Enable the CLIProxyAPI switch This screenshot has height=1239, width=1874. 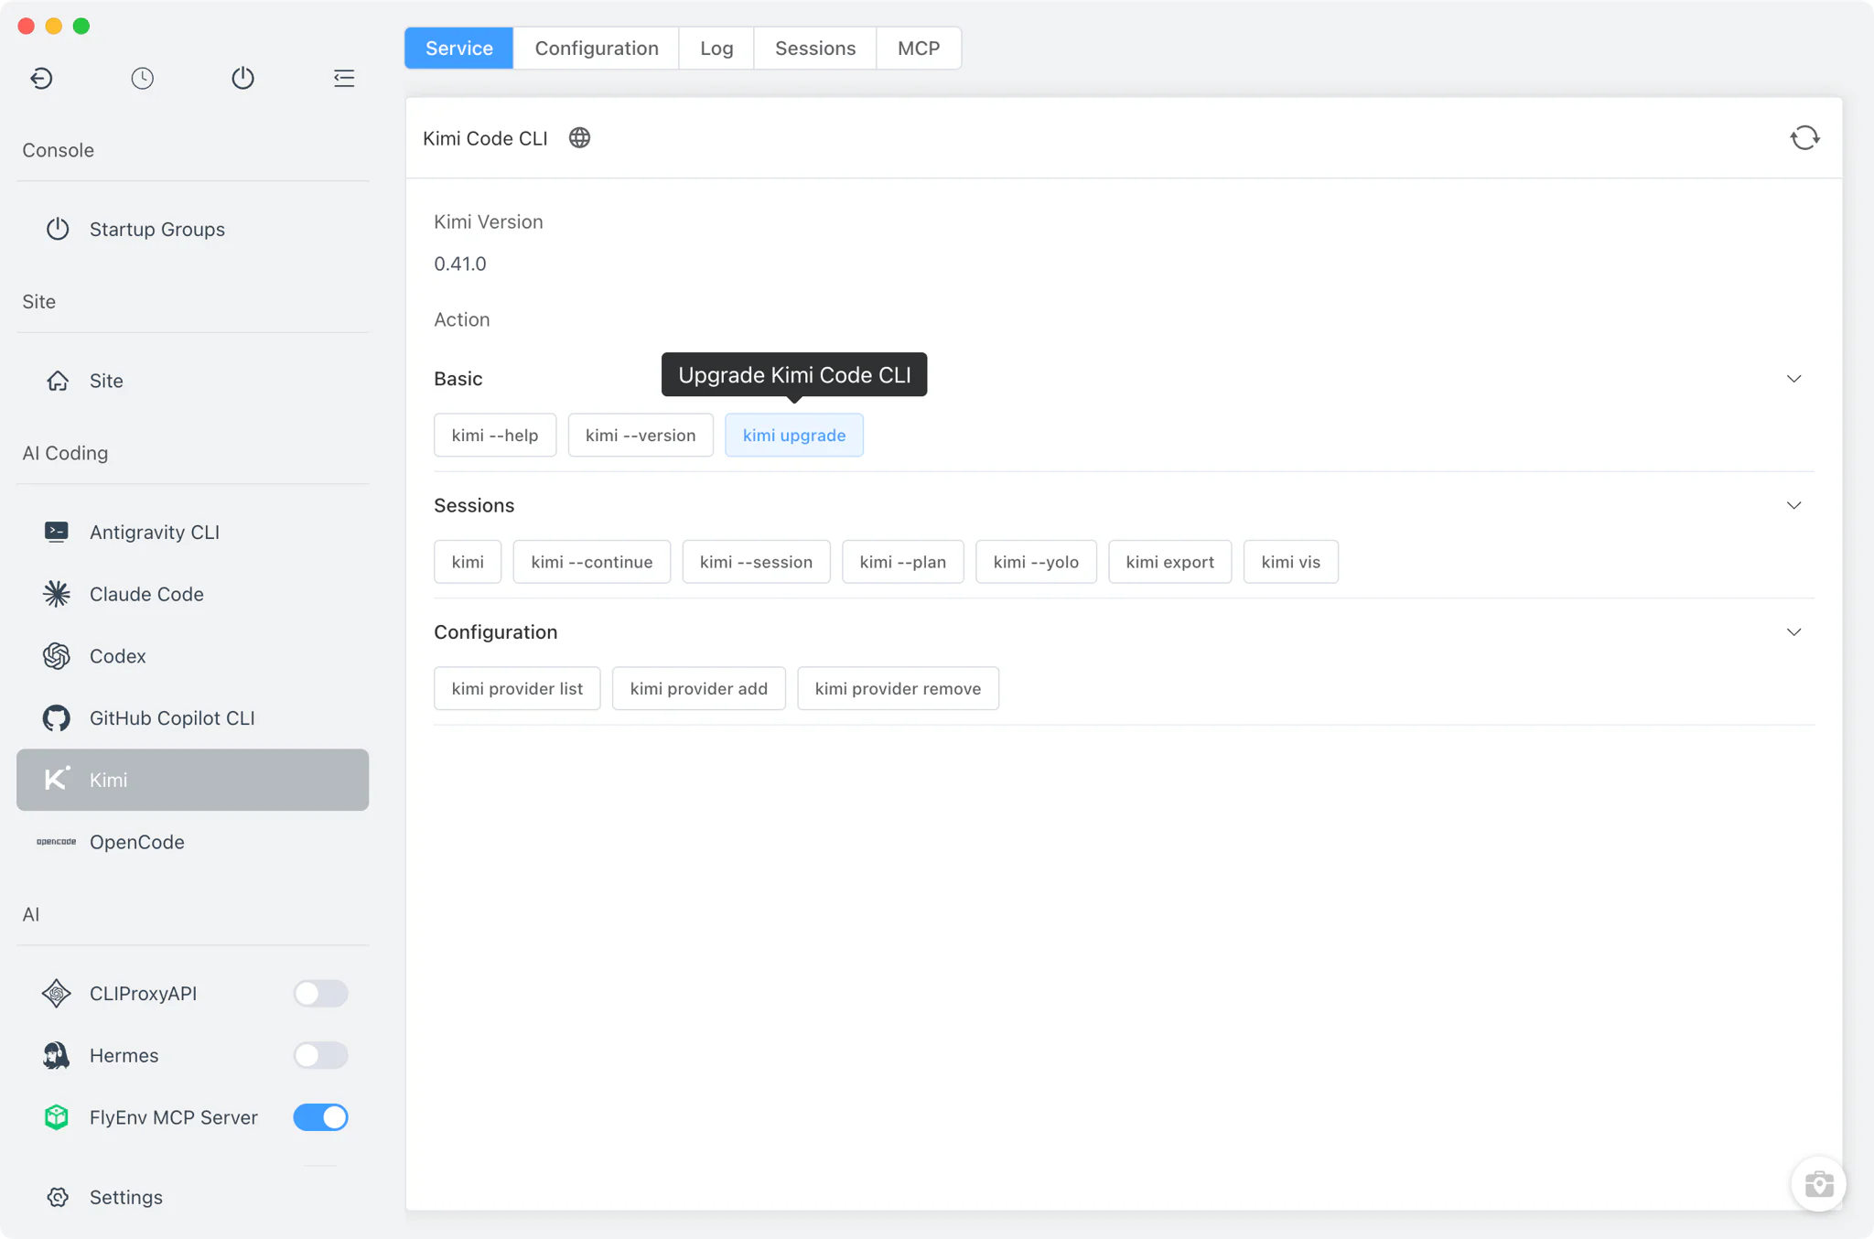click(x=320, y=994)
